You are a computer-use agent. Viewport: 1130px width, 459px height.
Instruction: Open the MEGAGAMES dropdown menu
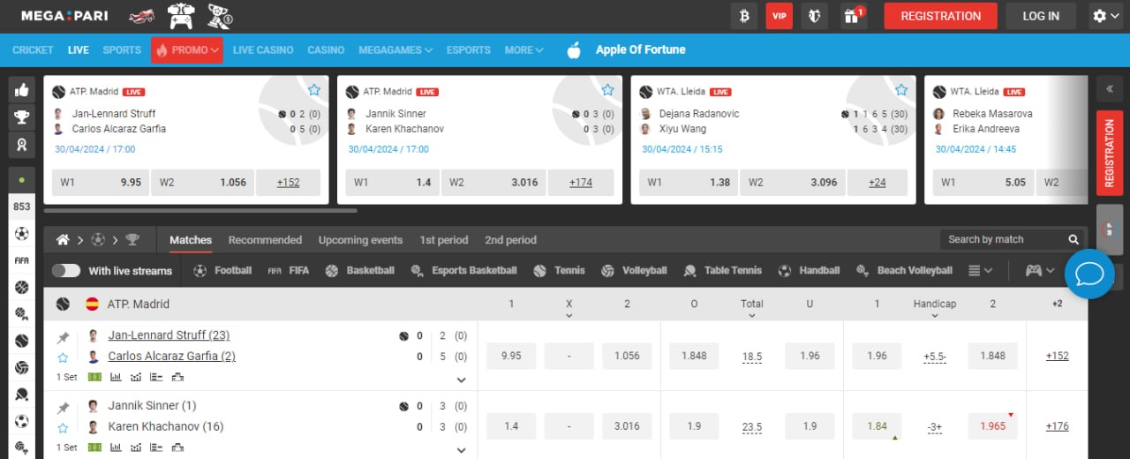pos(396,50)
